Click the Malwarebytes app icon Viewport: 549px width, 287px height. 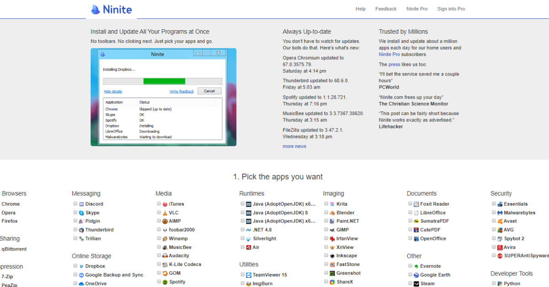click(500, 213)
